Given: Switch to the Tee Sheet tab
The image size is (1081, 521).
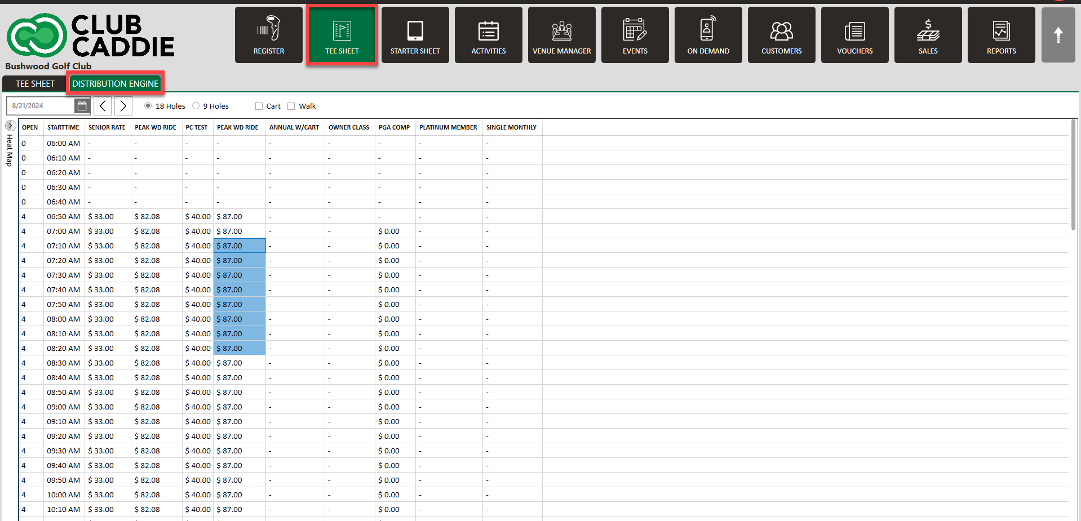Looking at the screenshot, I should point(35,84).
